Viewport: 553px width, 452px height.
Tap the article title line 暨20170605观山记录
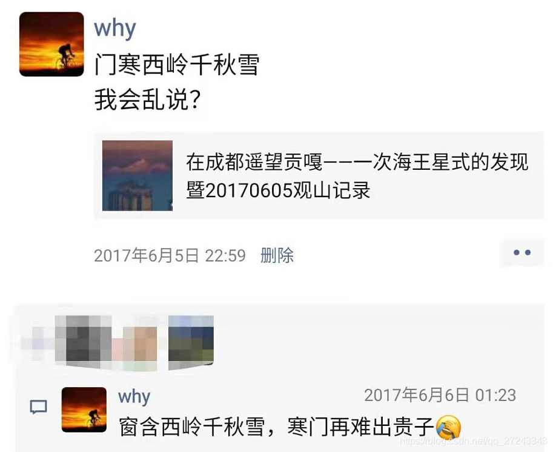pyautogui.click(x=278, y=191)
